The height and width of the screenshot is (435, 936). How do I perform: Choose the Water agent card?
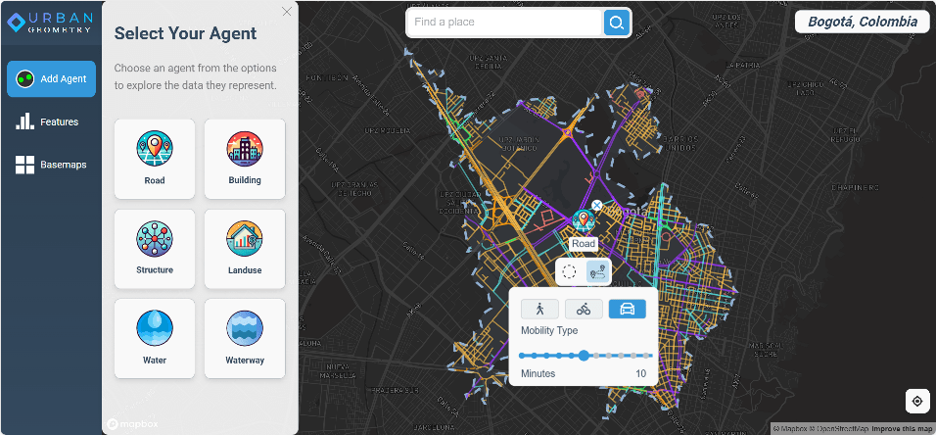[155, 338]
